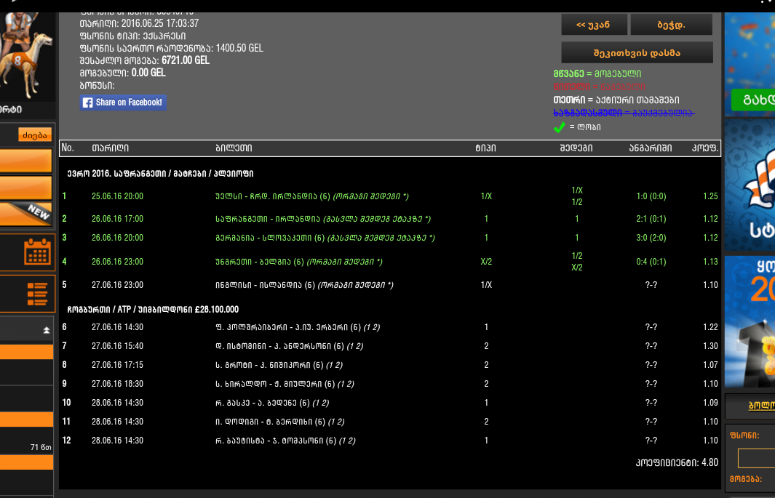Image resolution: width=775 pixels, height=498 pixels.
Task: Click the Euro 2016 playoff section heading
Action: [x=160, y=174]
